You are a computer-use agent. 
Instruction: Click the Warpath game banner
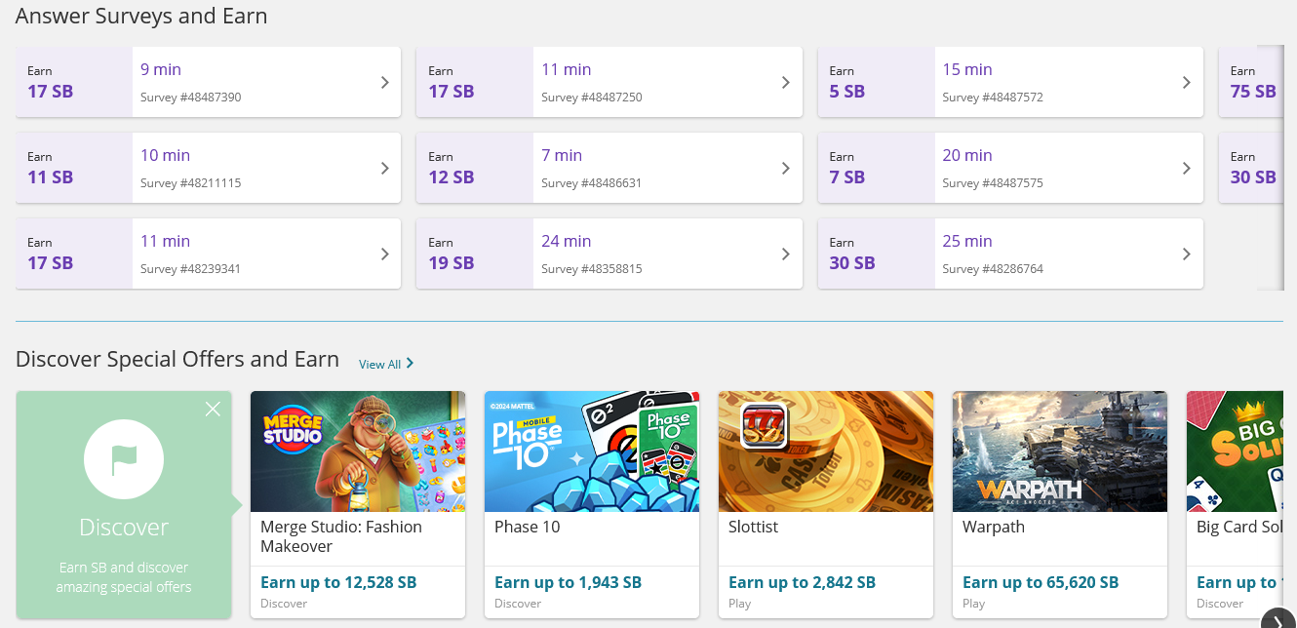tap(1059, 451)
